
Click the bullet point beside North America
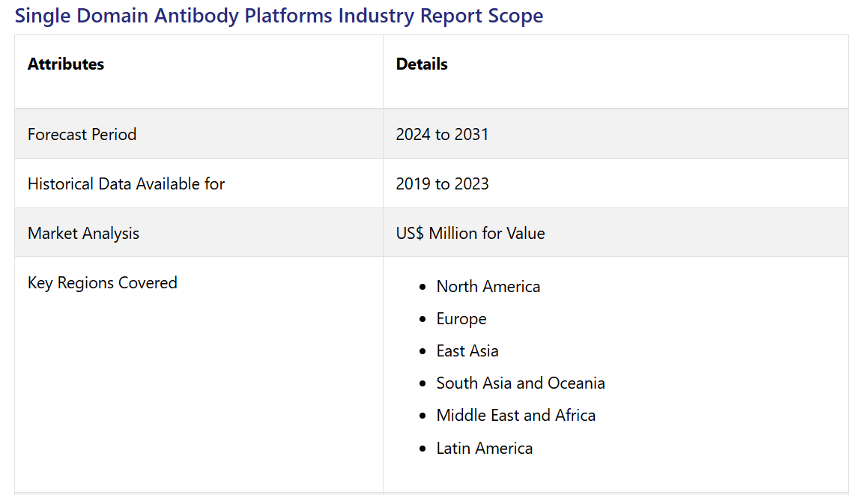pyautogui.click(x=423, y=288)
